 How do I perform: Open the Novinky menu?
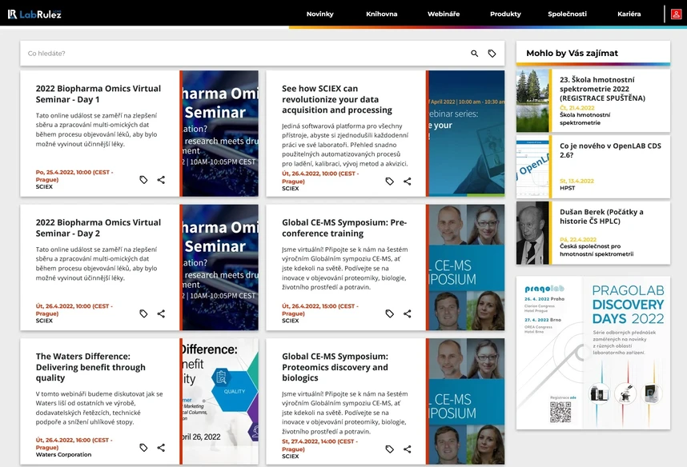click(319, 14)
